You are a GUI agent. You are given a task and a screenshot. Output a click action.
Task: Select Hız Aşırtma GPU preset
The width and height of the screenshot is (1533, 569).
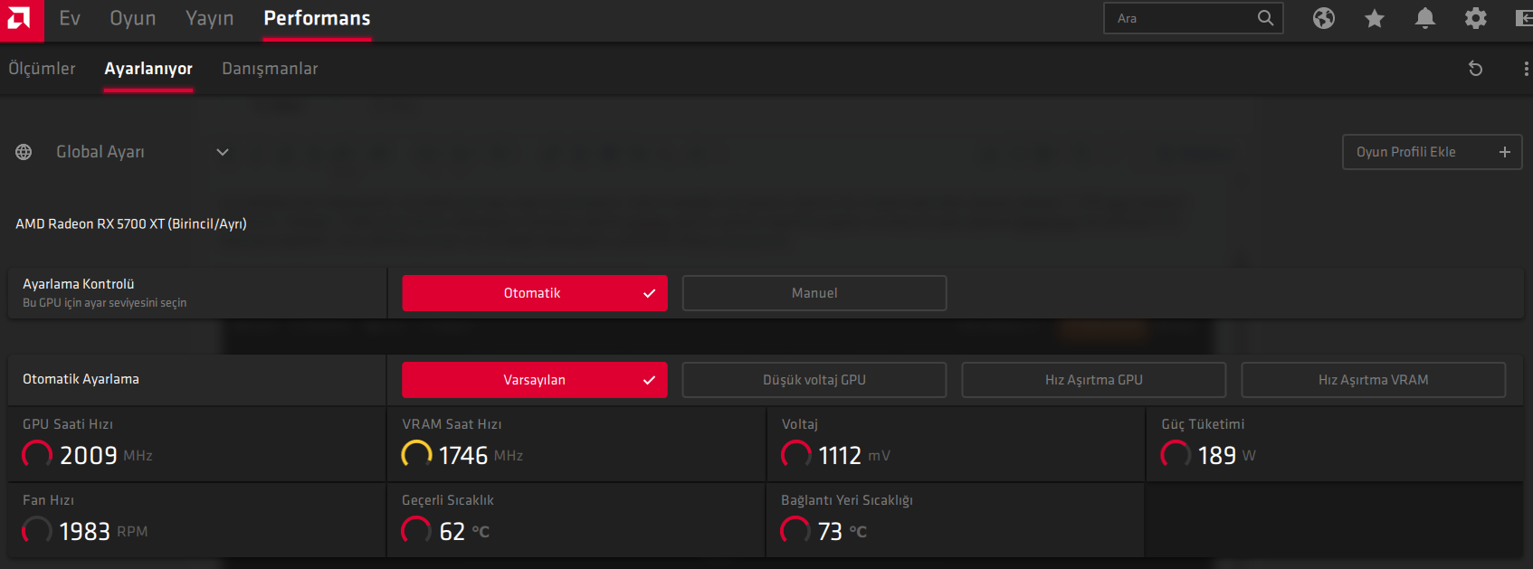1094,380
